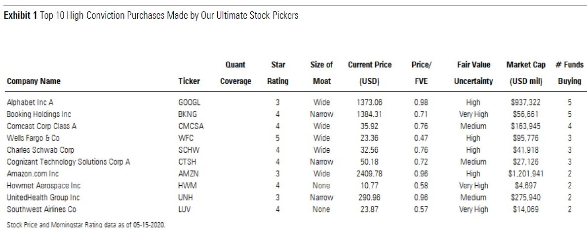Click the Exhibit 1 title text
Image resolution: width=587 pixels, height=235 pixels.
(x=151, y=15)
